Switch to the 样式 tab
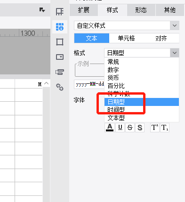 [x=113, y=10]
